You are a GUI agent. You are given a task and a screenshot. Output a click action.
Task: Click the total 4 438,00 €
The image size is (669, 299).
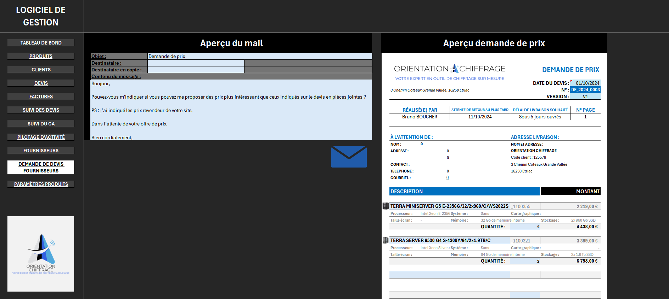click(587, 227)
